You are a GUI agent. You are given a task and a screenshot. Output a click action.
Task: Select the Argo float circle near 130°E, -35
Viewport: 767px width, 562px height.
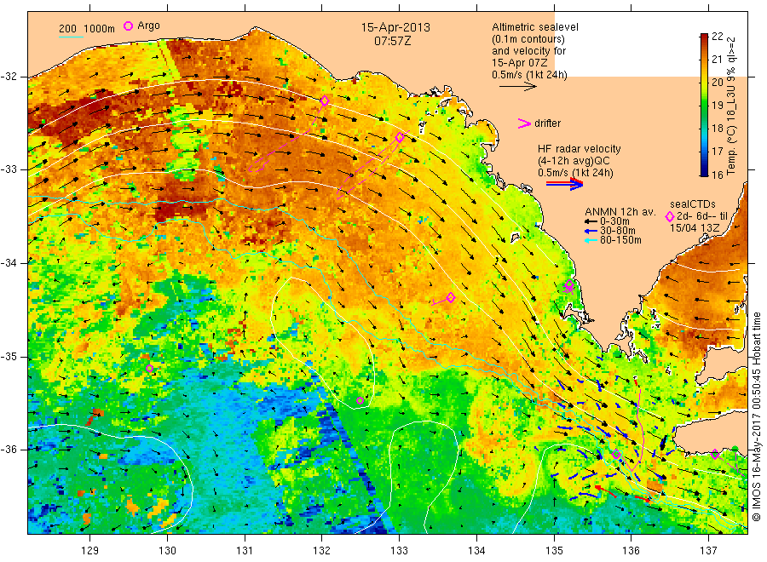150,369
